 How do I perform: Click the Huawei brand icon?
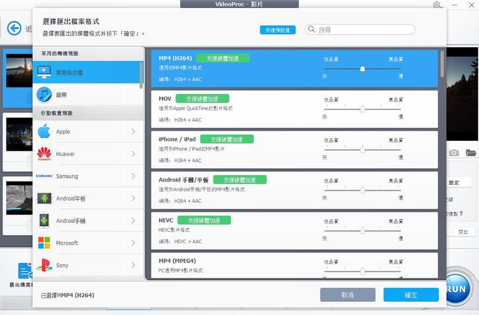coord(44,154)
